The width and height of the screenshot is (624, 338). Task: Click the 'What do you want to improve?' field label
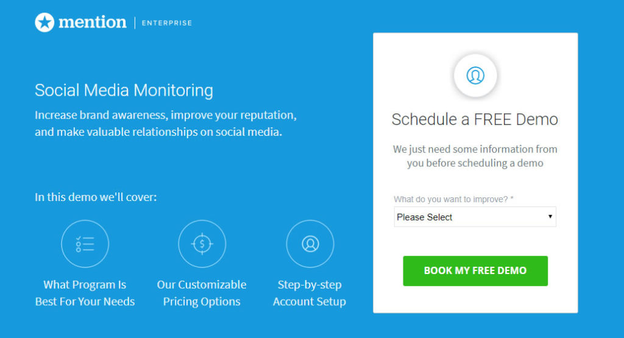pos(453,199)
